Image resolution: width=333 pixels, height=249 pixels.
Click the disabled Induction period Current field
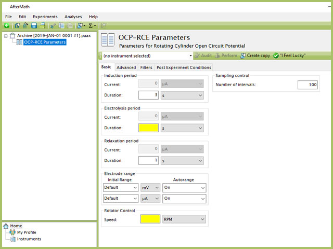pos(148,84)
